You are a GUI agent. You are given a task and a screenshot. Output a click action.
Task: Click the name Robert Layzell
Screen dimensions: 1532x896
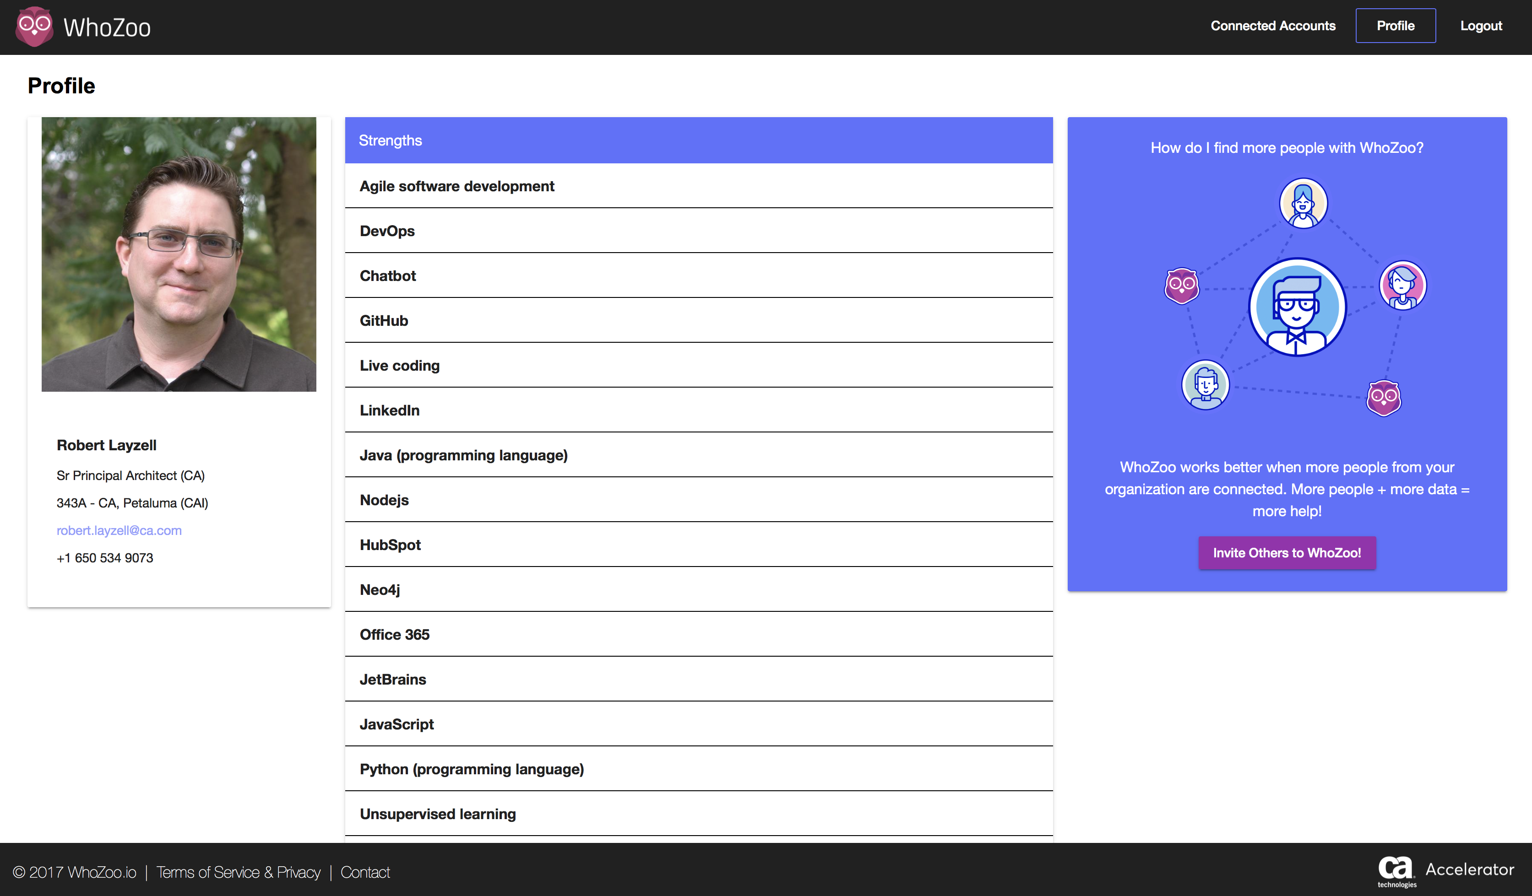[106, 445]
